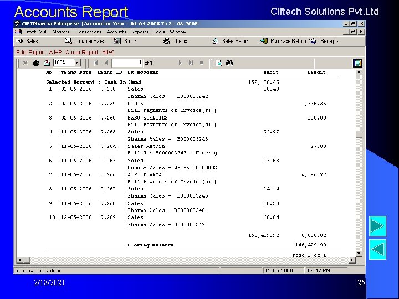The height and width of the screenshot is (299, 399).
Task: Click the BABU AGENCIES entry in row 3
Action: pos(147,118)
